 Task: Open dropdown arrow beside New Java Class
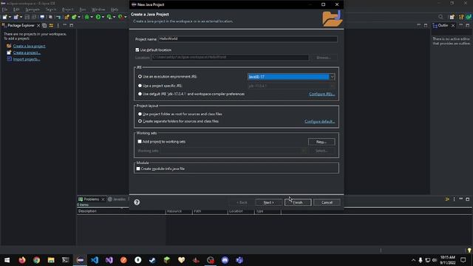coord(79,17)
